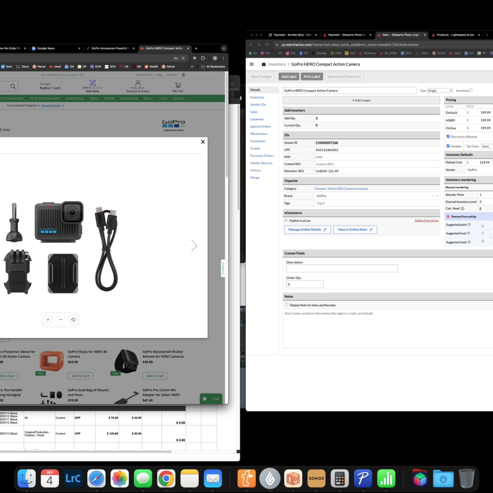This screenshot has width=493, height=493.
Task: Click the Print Label button
Action: click(312, 77)
